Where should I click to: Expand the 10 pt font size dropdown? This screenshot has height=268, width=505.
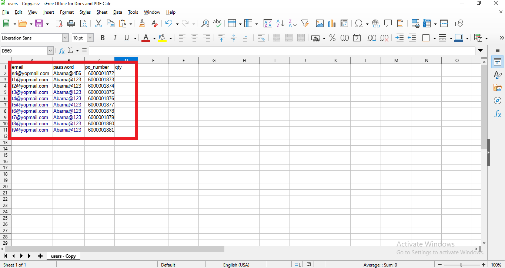(90, 38)
